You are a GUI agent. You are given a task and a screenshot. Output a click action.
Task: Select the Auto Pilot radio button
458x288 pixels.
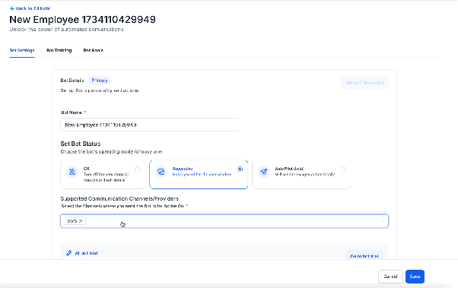[342, 169]
